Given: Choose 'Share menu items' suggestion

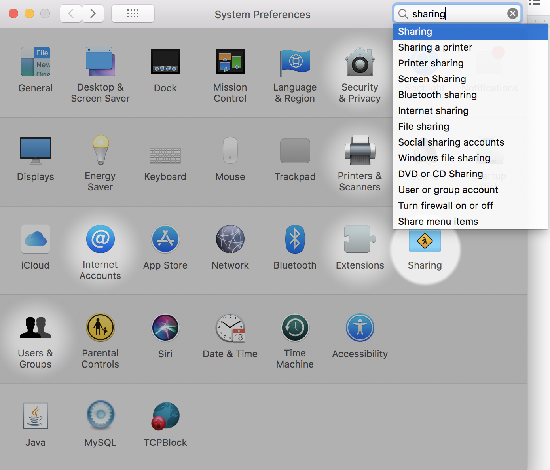Looking at the screenshot, I should tap(470, 222).
